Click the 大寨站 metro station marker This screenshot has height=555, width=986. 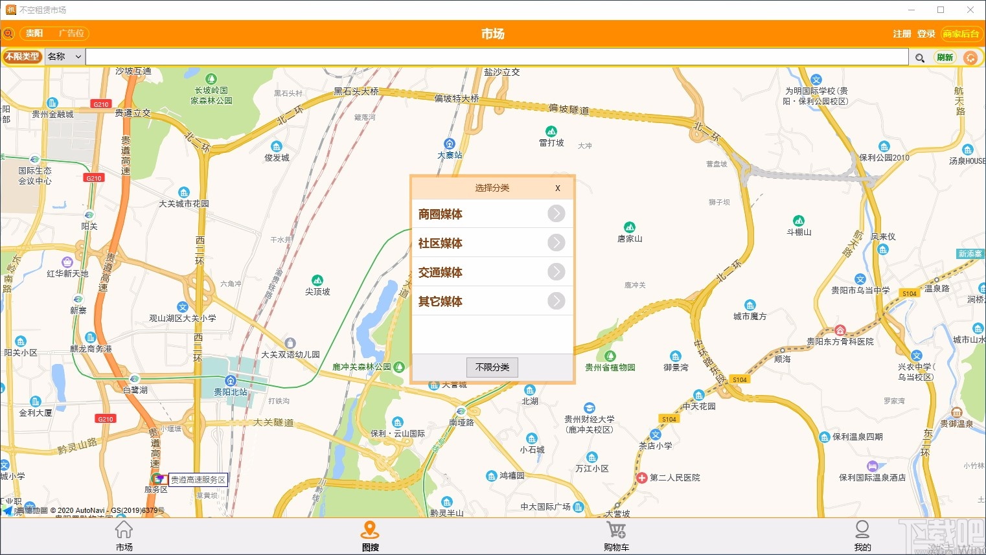coord(450,144)
